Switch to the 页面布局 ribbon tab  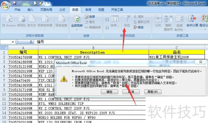(46, 10)
